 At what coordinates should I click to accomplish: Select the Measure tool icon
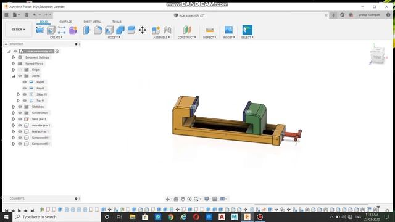pos(210,30)
